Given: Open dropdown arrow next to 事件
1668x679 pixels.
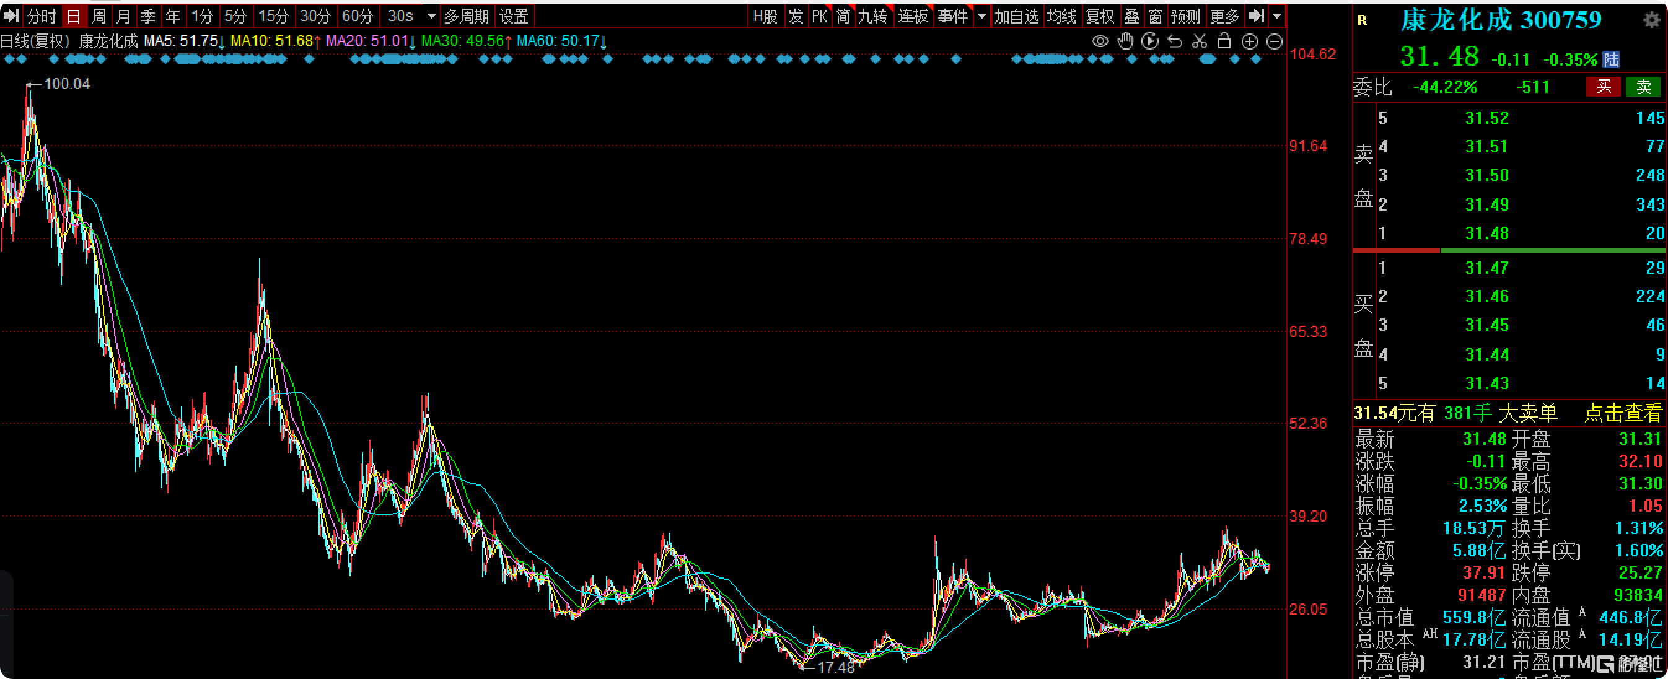Looking at the screenshot, I should point(981,16).
